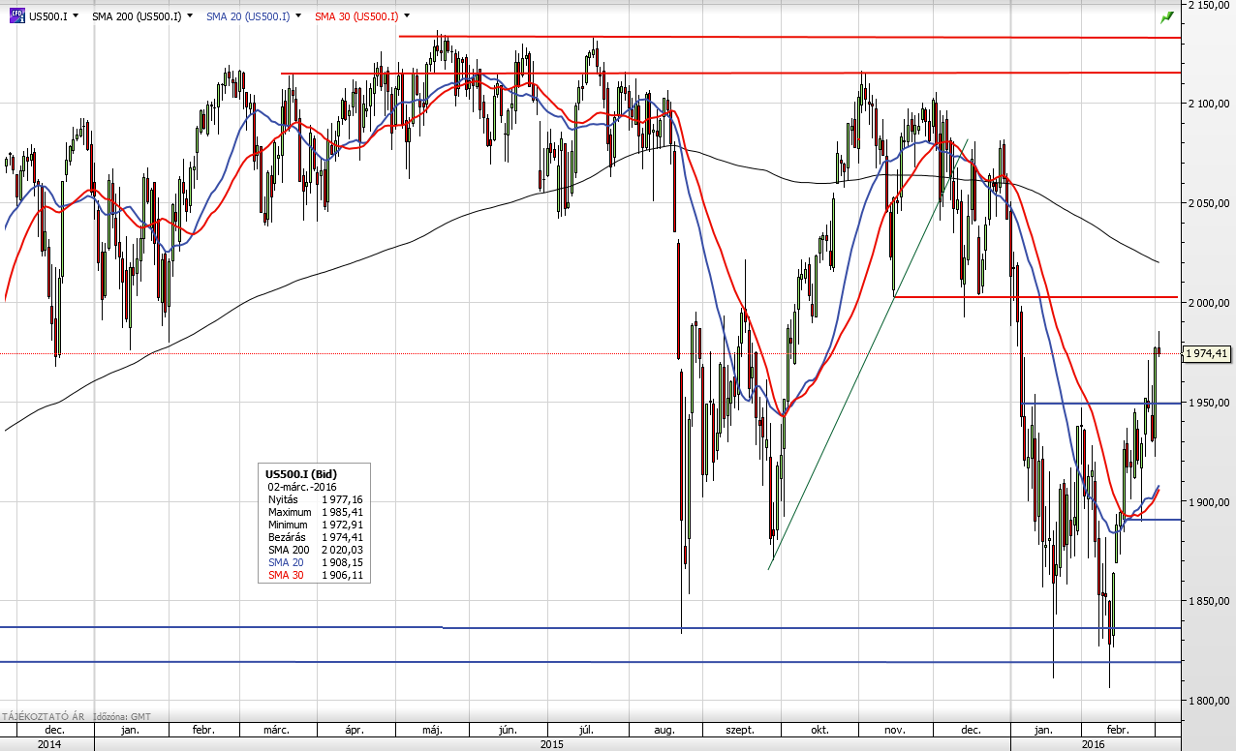Open the SMA 200 (US500.I) indicator dropdown

coord(189,16)
